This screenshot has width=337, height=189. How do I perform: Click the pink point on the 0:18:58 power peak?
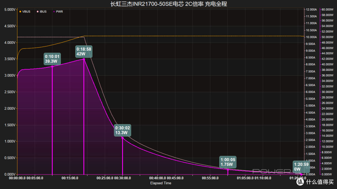84,59
